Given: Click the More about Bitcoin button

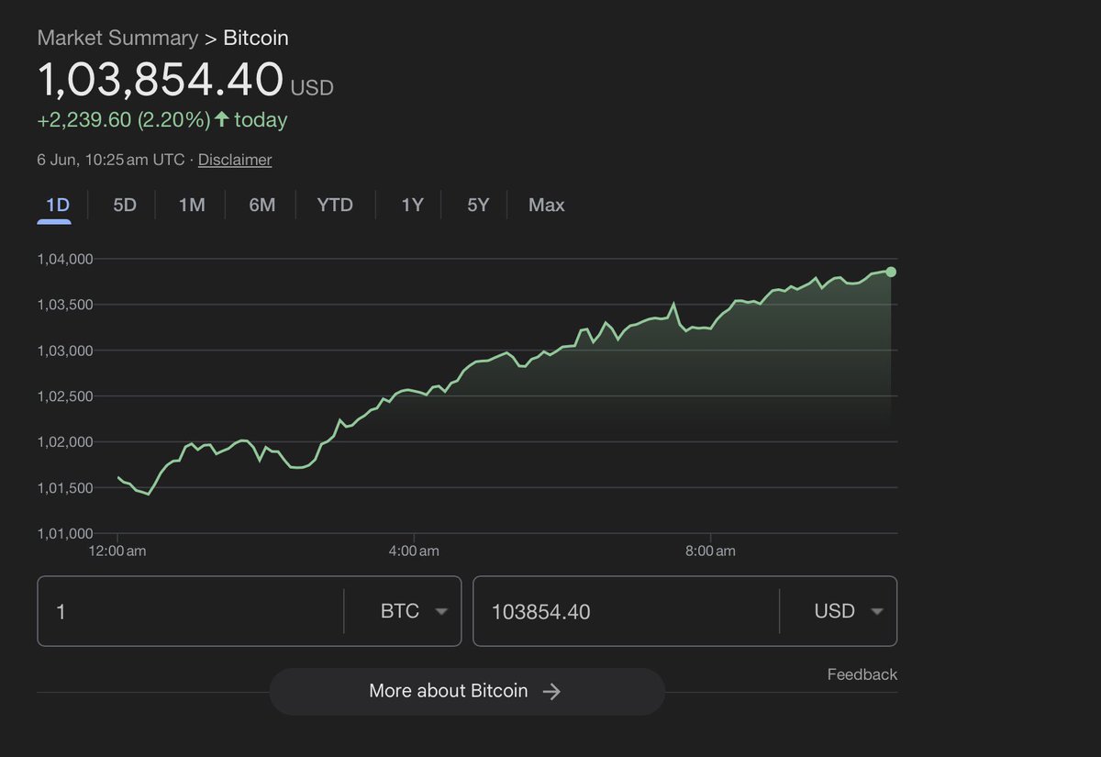Looking at the screenshot, I should 466,691.
